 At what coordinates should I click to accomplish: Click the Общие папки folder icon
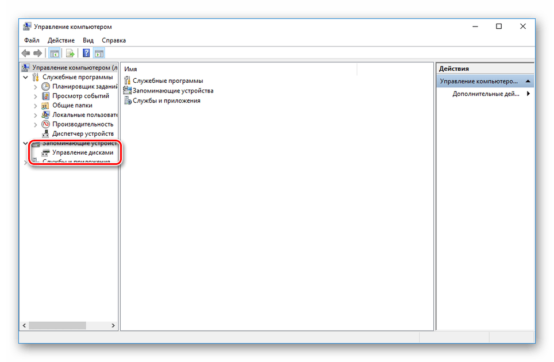[x=45, y=106]
